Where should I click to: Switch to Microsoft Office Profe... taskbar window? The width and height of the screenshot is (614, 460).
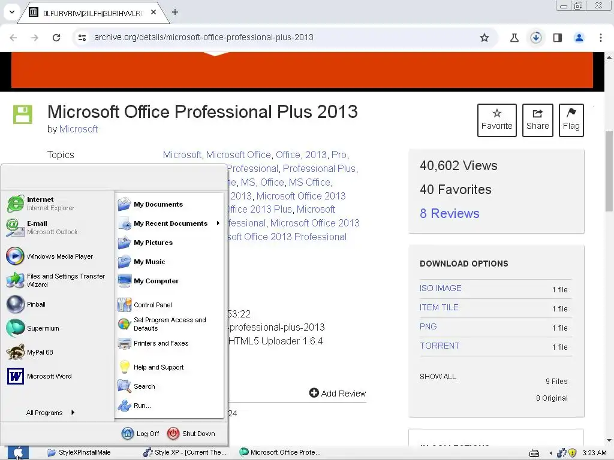[280, 453]
